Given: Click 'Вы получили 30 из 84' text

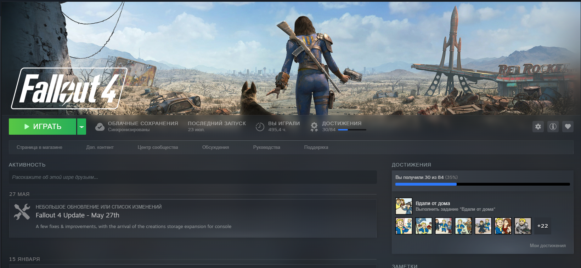Looking at the screenshot, I should click(419, 177).
